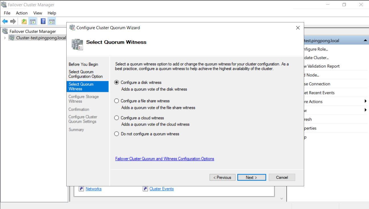369x209 pixels.
Task: Click the Forward arrow toolbar icon
Action: tap(13, 21)
